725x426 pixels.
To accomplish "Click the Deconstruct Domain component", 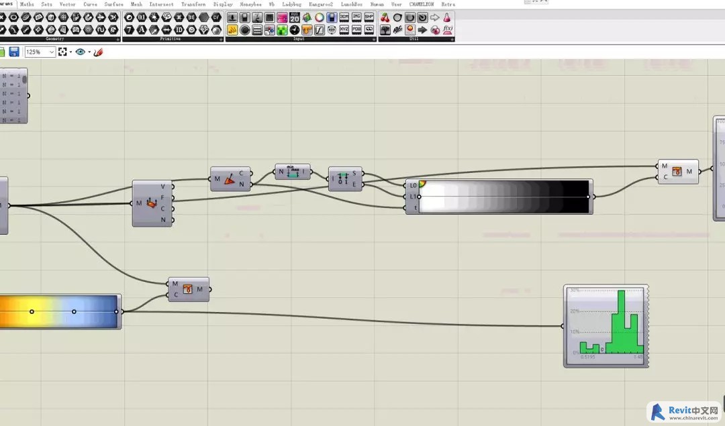I will point(344,179).
